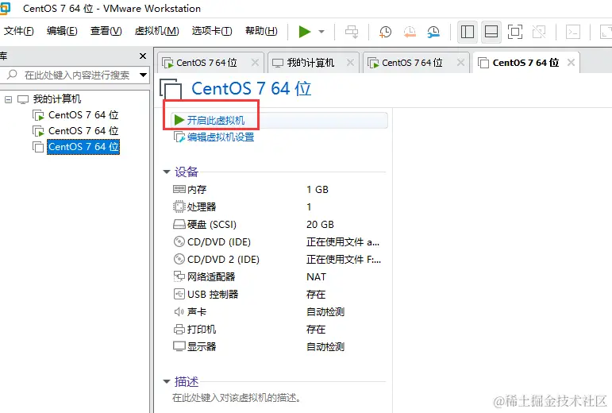
Task: Select the 处理器 device row
Action: (x=278, y=206)
